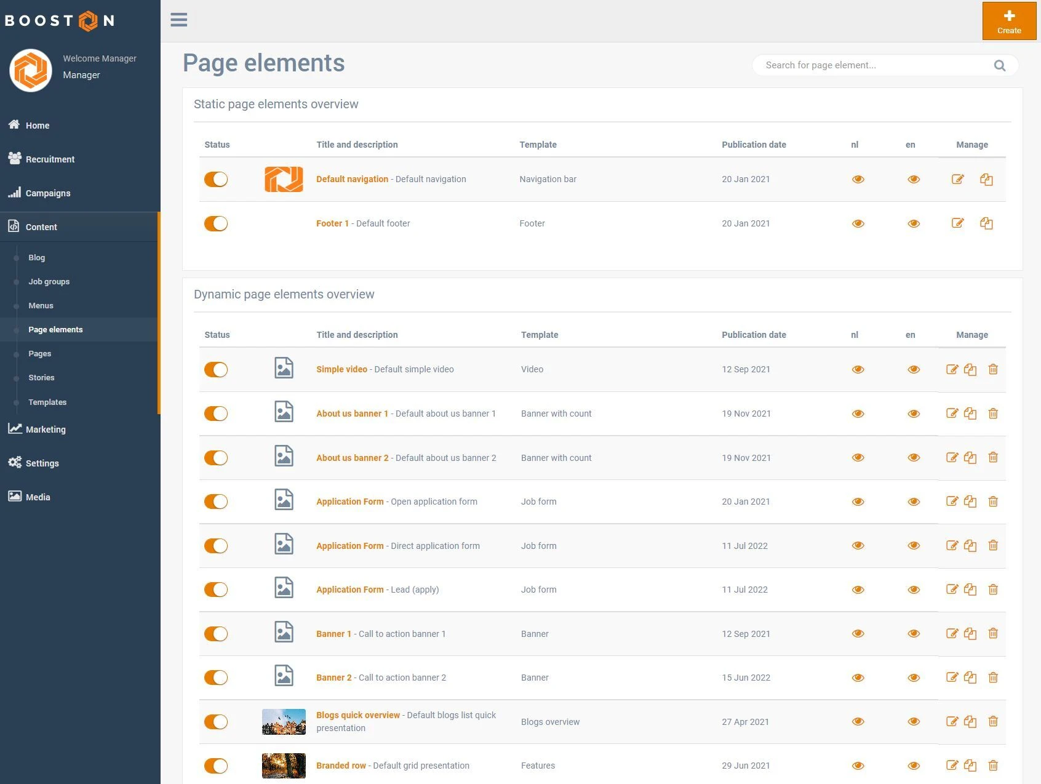Collapse the Content menu in sidebar
The height and width of the screenshot is (784, 1041).
tap(41, 227)
